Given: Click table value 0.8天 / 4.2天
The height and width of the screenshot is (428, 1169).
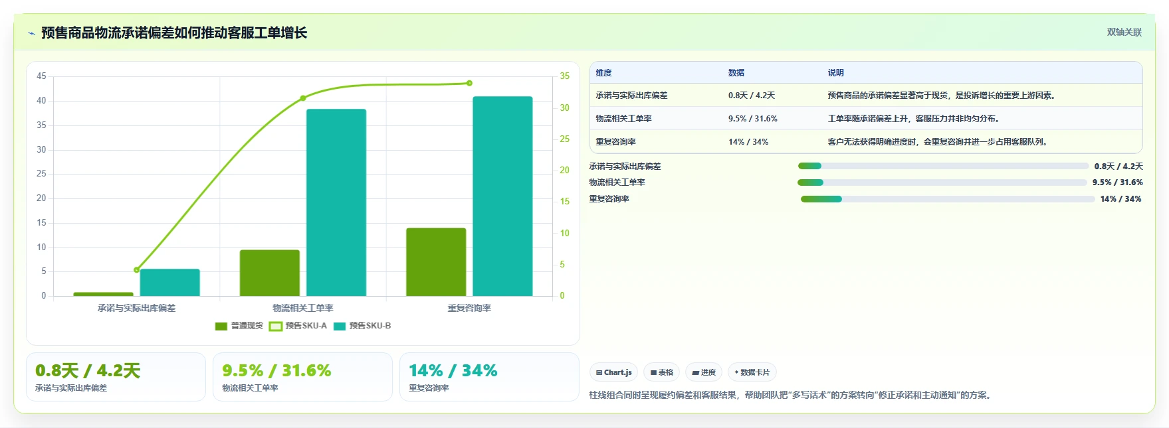Looking at the screenshot, I should 752,96.
